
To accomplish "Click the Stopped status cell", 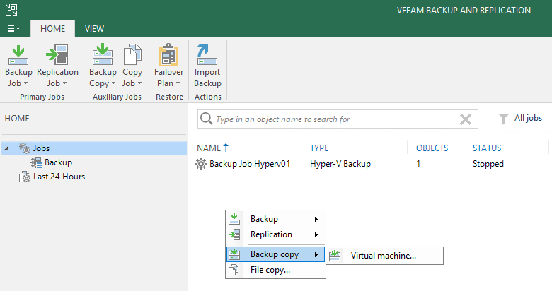I will (x=488, y=164).
